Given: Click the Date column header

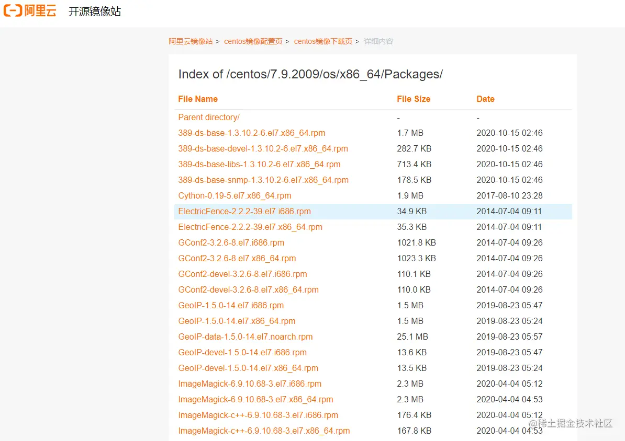Looking at the screenshot, I should click(485, 99).
